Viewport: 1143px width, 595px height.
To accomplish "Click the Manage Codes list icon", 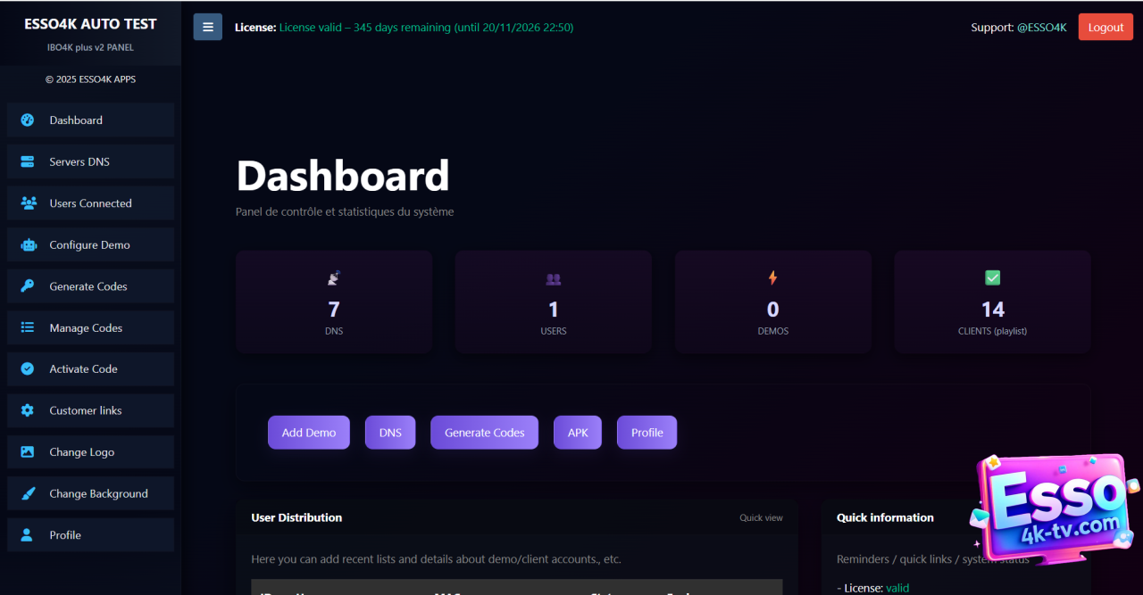I will 28,328.
